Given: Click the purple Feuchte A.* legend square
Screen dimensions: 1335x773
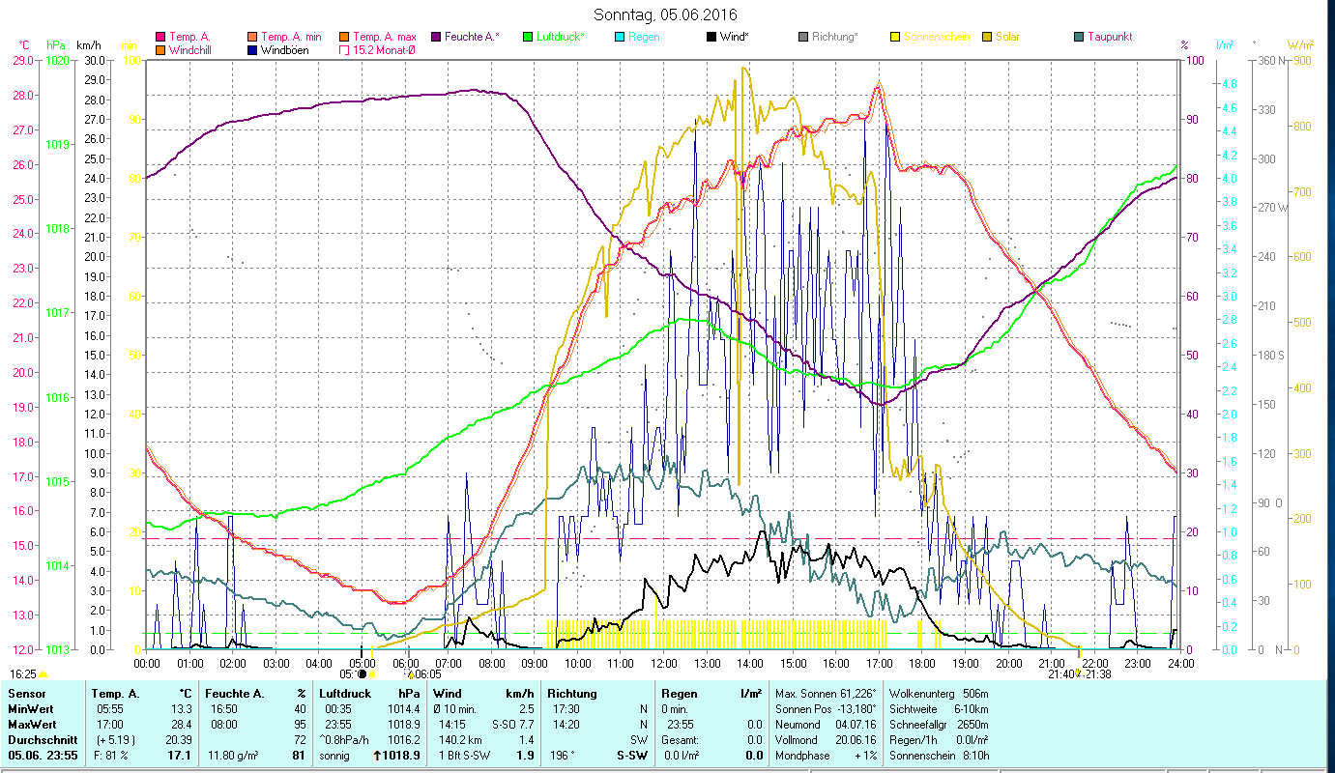Looking at the screenshot, I should point(436,37).
